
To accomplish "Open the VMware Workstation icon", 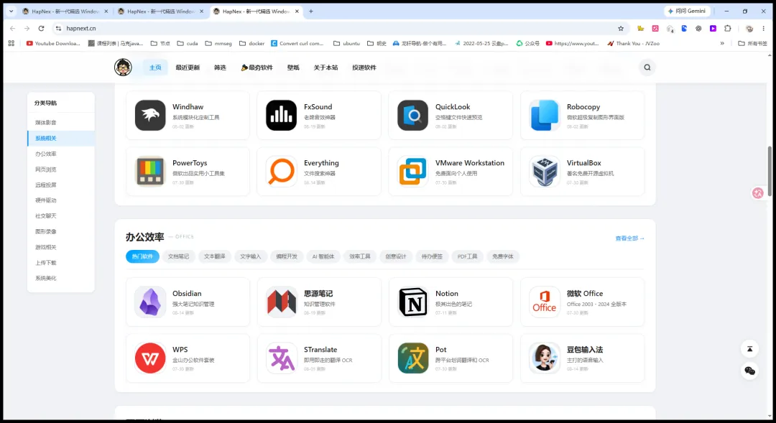I will pos(412,171).
